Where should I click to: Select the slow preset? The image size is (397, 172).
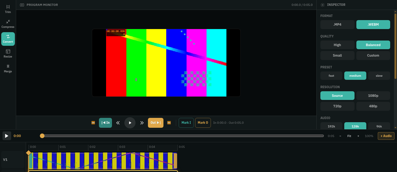click(x=379, y=76)
